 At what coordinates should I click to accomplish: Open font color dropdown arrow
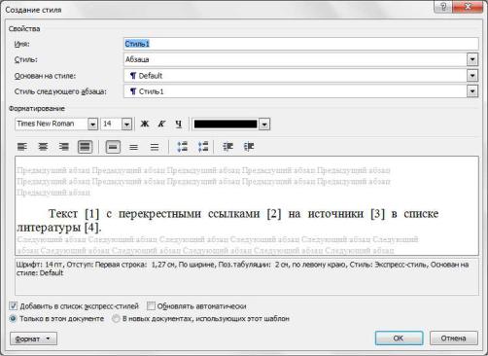264,125
